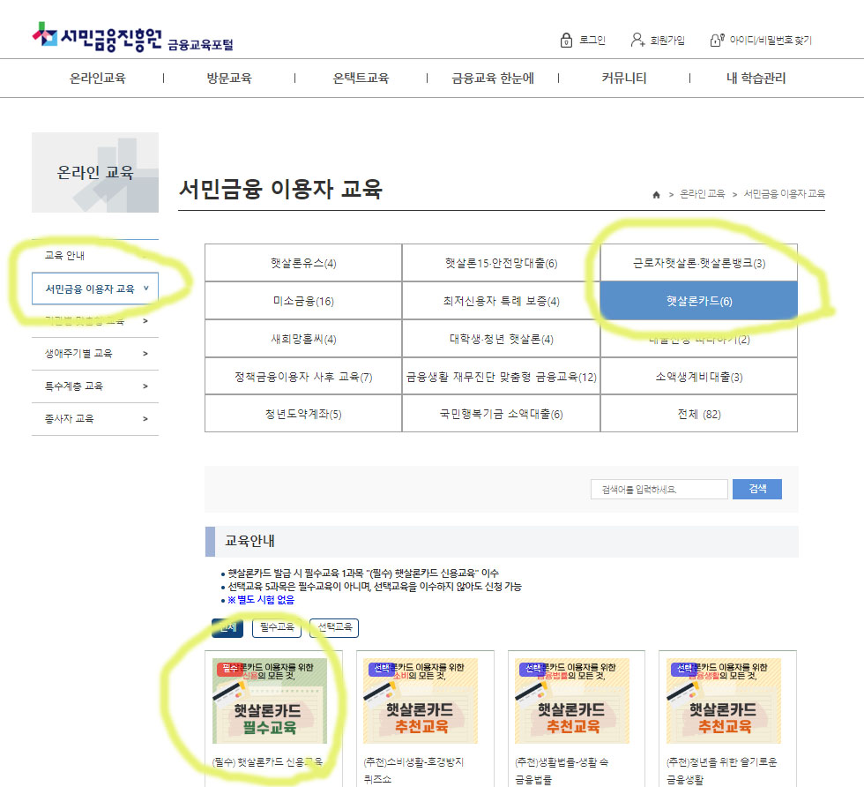This screenshot has height=787, width=864.
Task: Open the 햇살론카드 필수교육 thumbnail
Action: [270, 701]
